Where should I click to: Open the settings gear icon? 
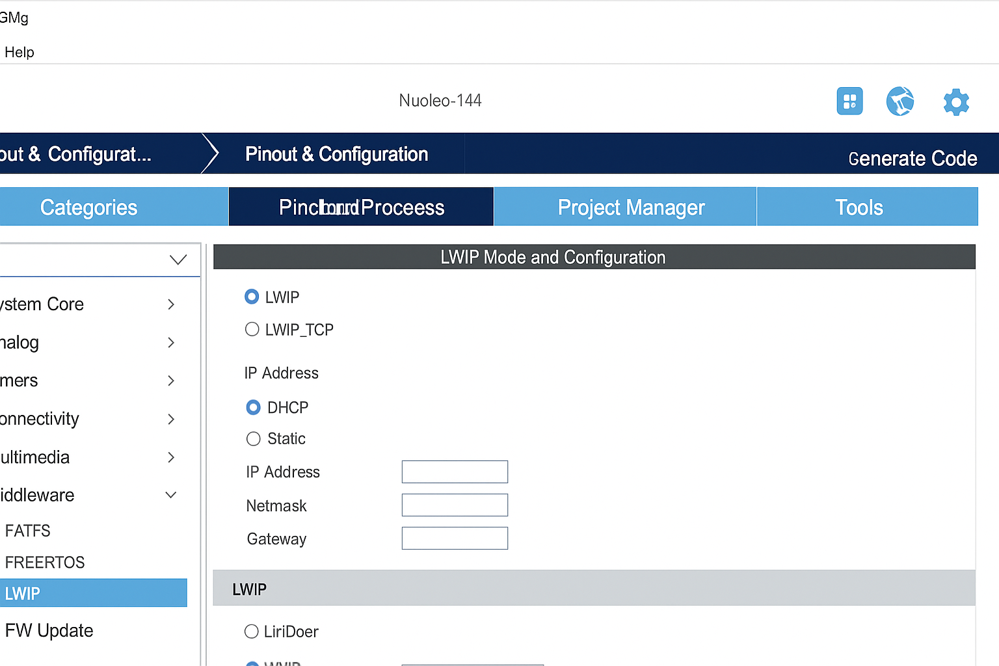(x=956, y=102)
